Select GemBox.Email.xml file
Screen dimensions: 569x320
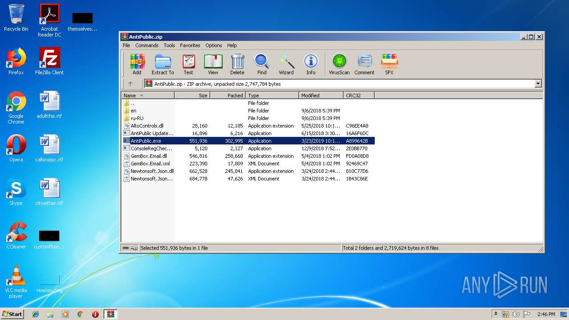(x=248, y=164)
